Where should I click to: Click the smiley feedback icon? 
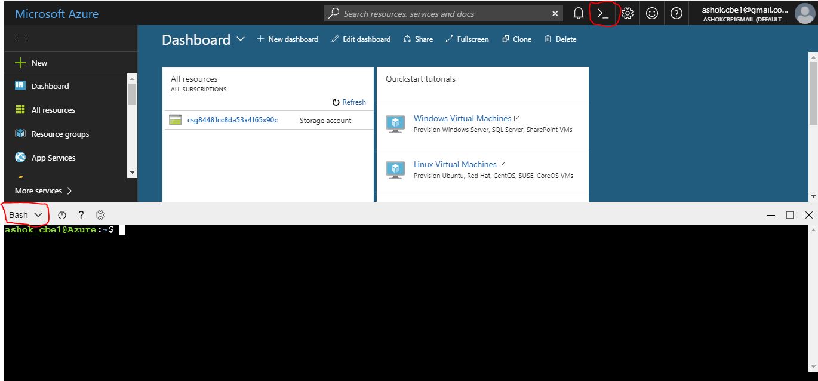point(652,13)
